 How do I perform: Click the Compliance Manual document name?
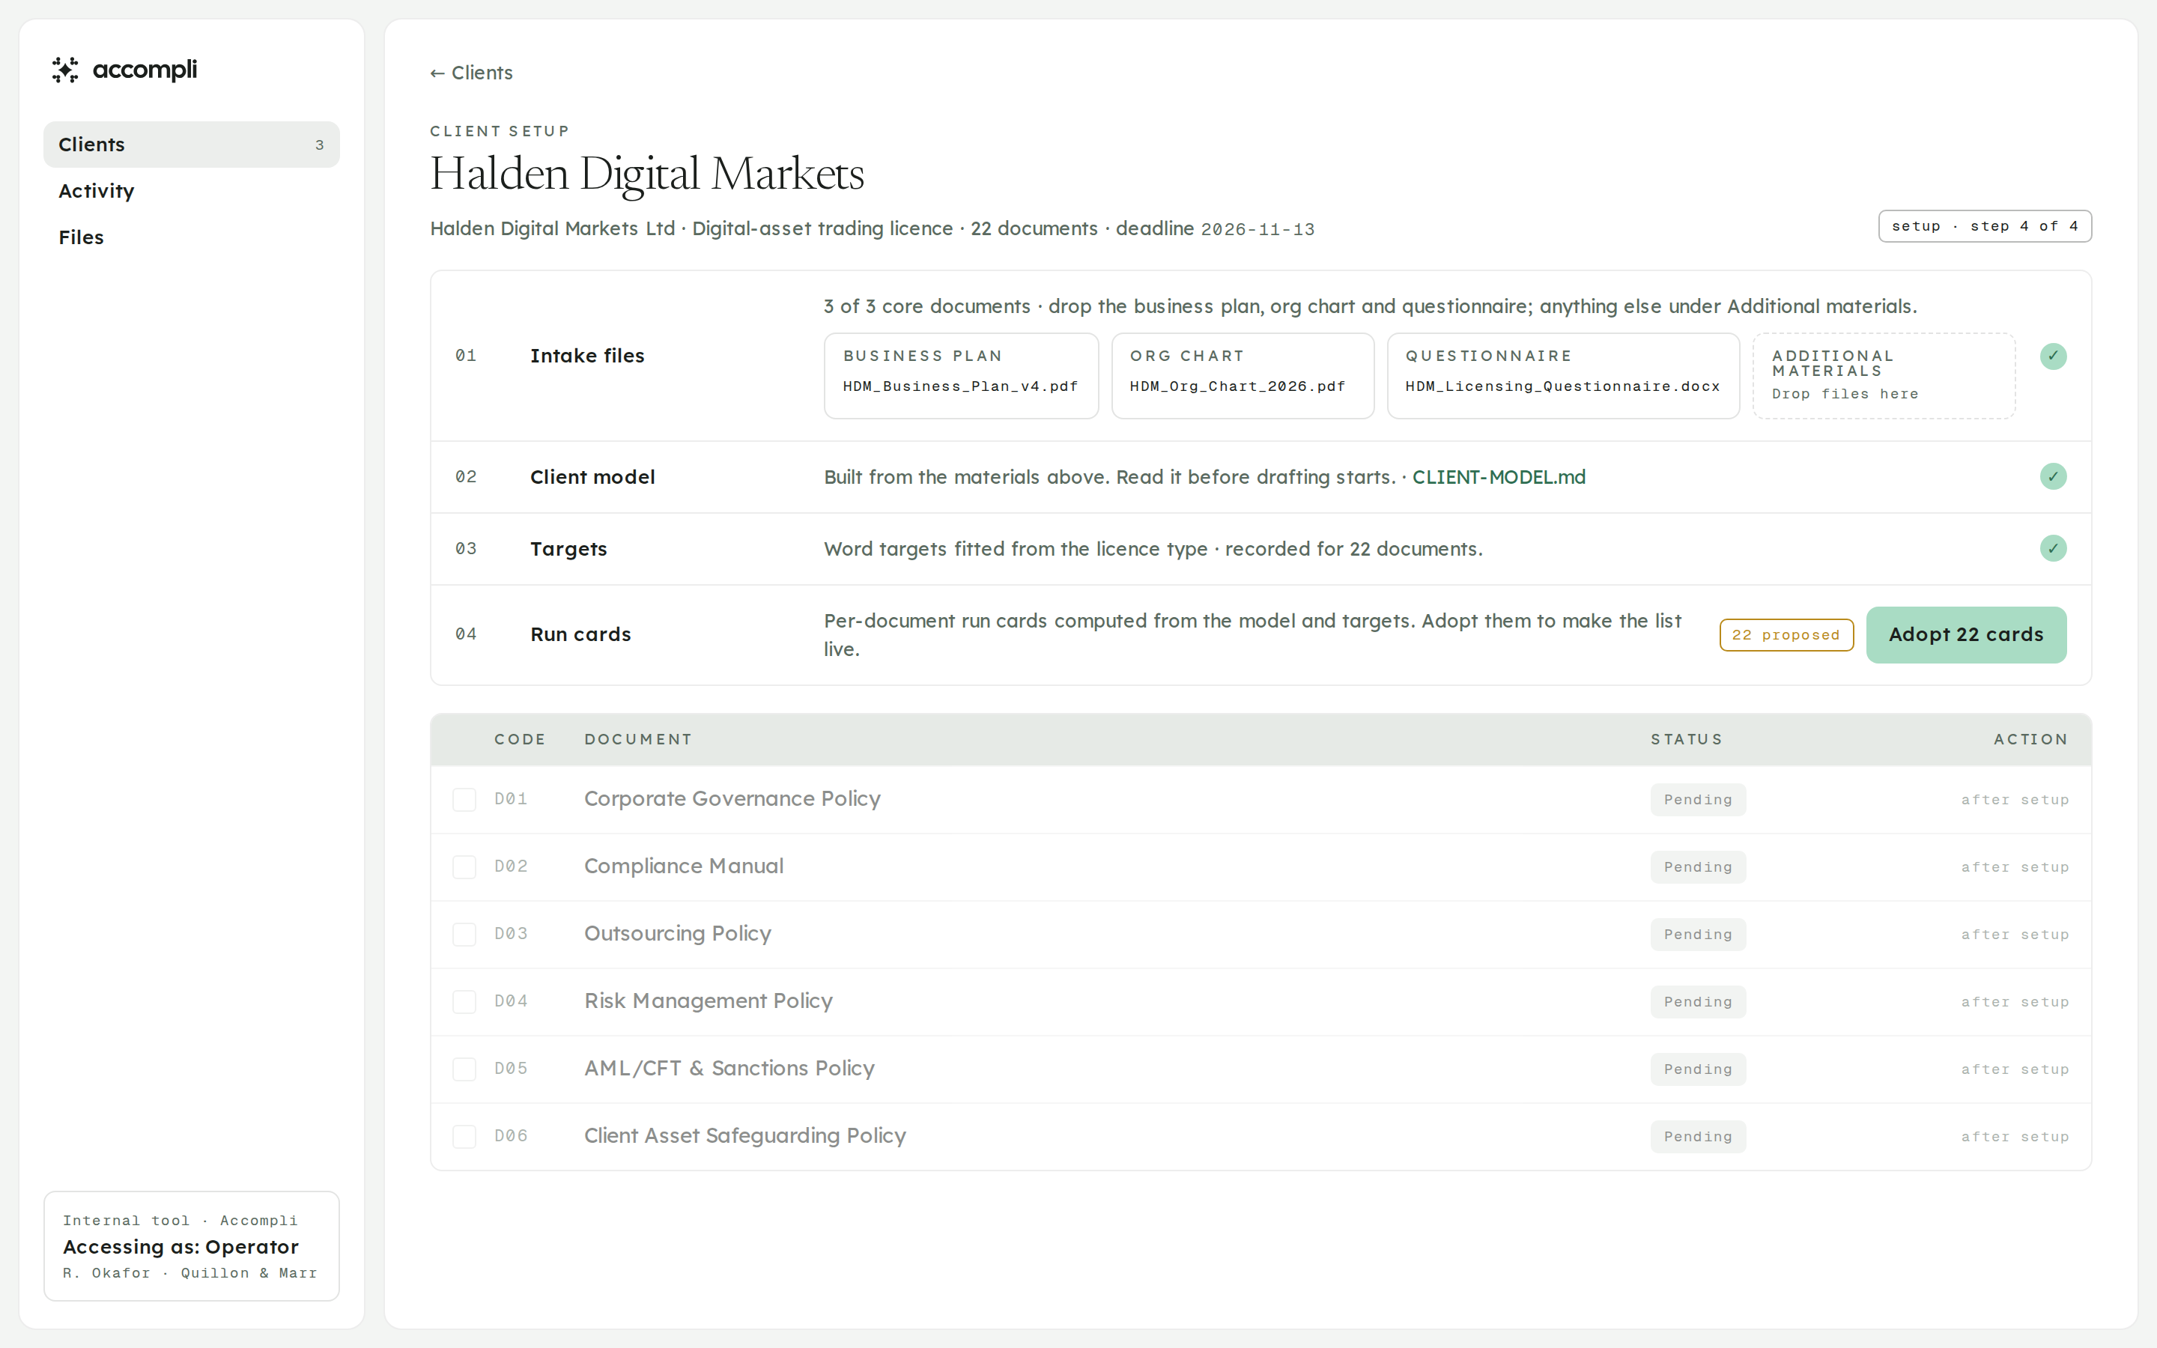pyautogui.click(x=684, y=866)
